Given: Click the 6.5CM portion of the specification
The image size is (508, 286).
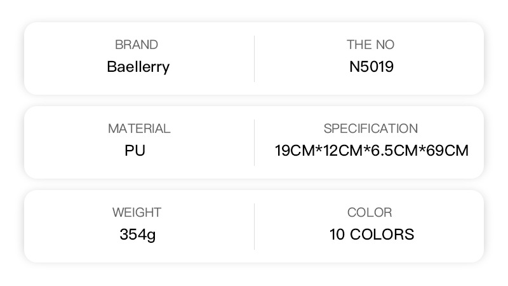Looking at the screenshot, I should point(395,151).
